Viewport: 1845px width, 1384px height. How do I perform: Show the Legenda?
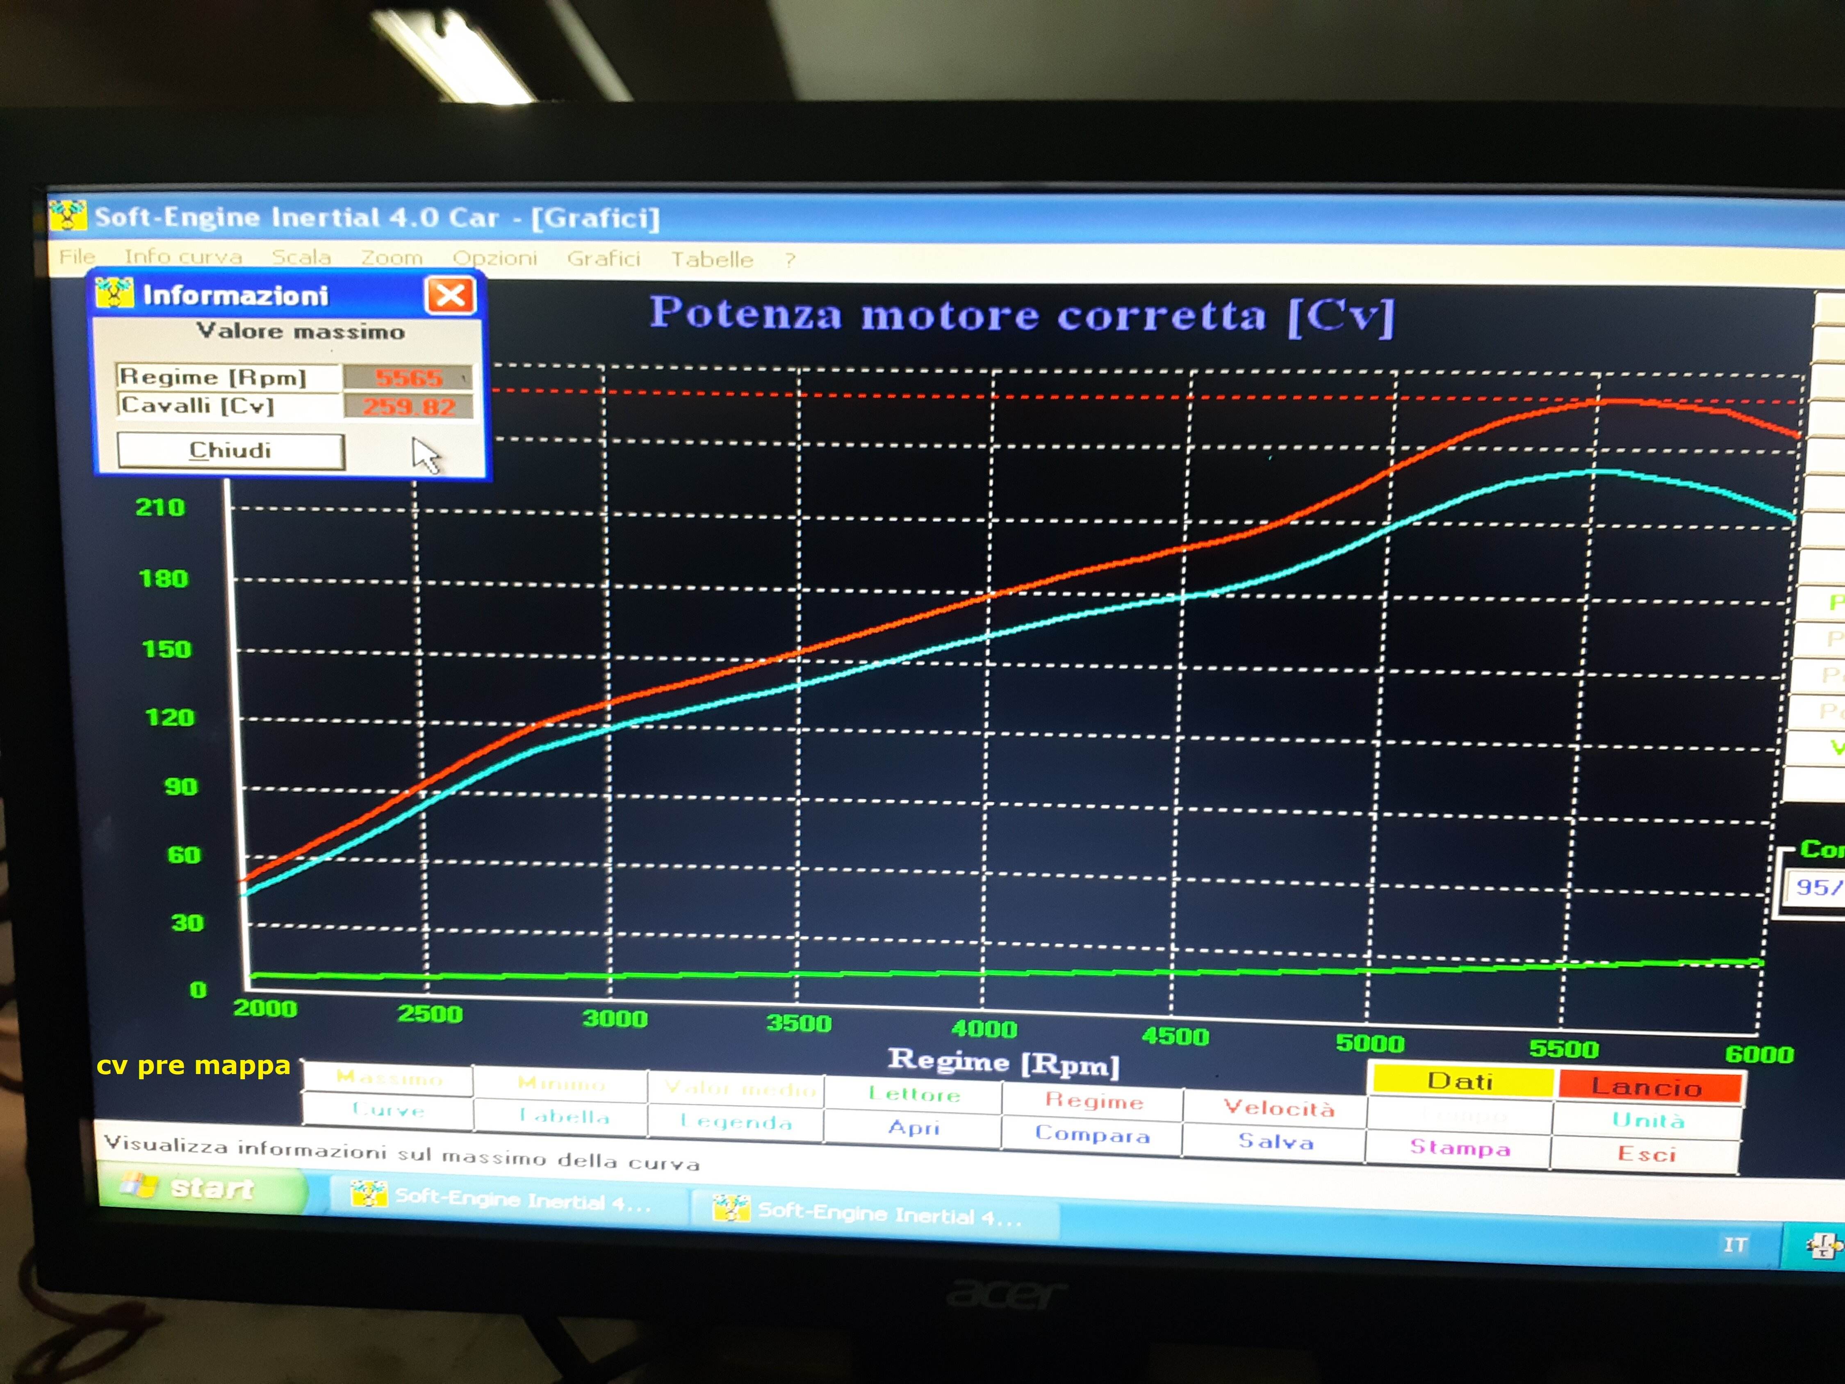737,1122
